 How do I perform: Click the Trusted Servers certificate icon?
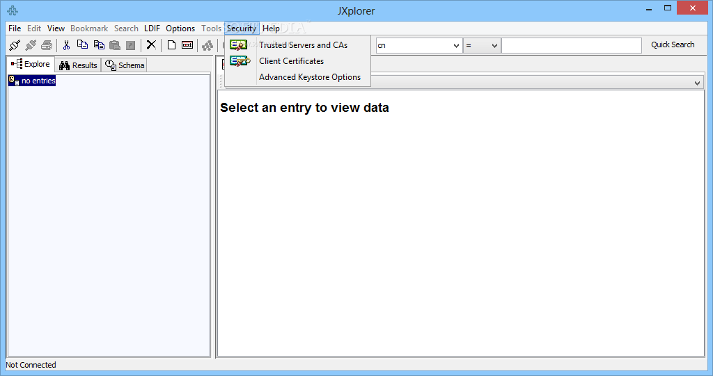[x=238, y=45]
